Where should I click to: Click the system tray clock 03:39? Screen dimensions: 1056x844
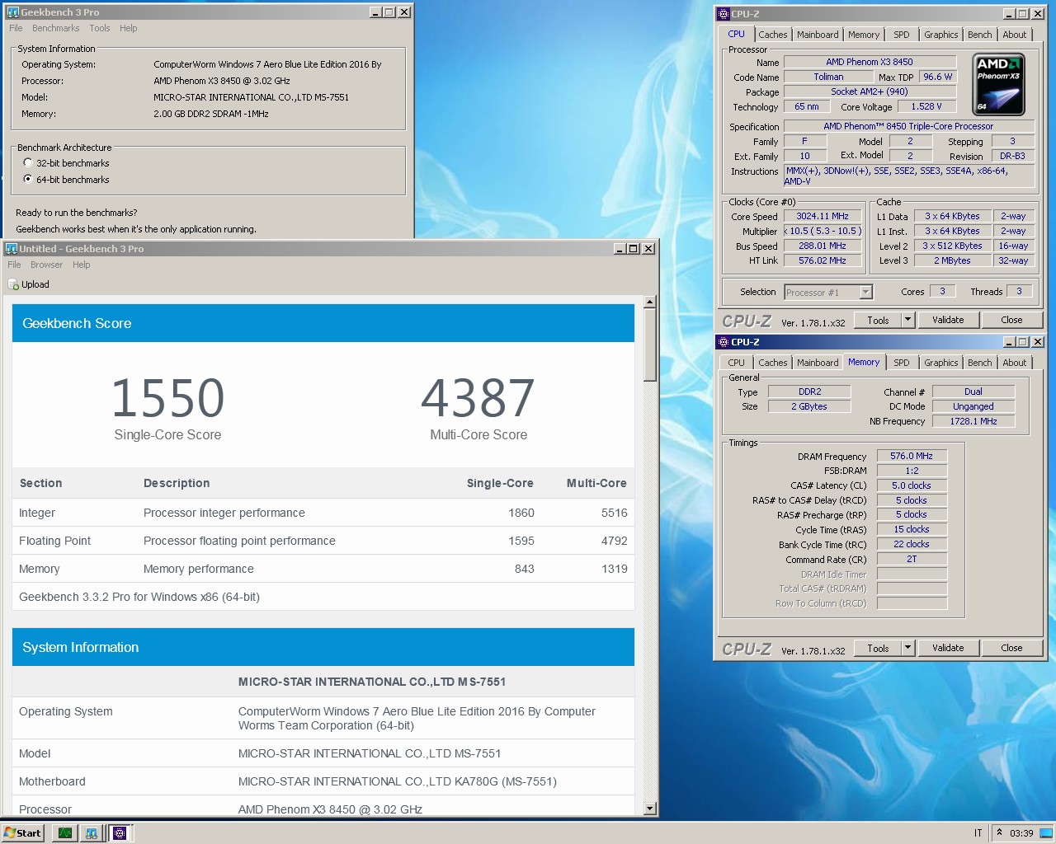pyautogui.click(x=1021, y=832)
